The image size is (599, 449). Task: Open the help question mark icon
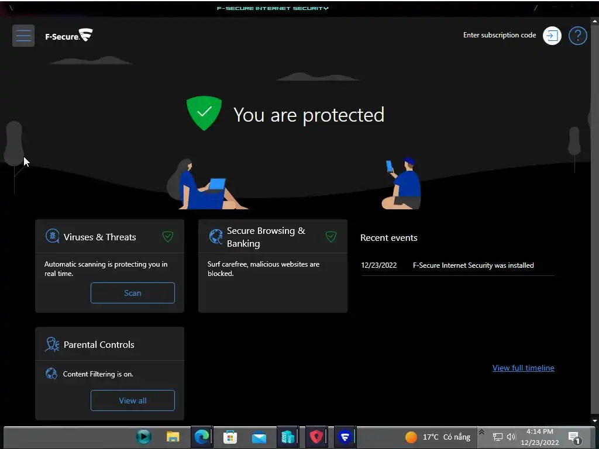click(x=577, y=36)
